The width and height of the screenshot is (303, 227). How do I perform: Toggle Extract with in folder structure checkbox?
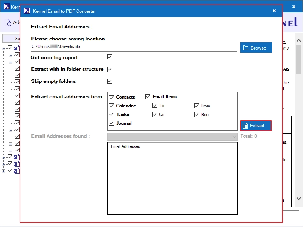[109, 69]
